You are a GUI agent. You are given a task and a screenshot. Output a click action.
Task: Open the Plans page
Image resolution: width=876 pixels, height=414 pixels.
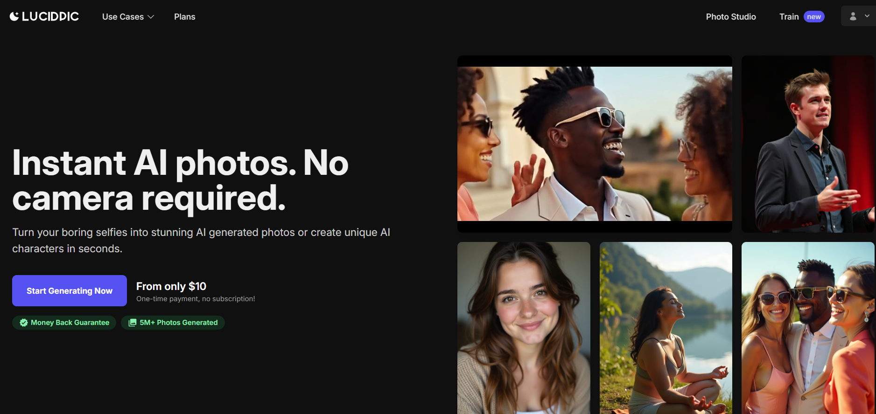185,17
